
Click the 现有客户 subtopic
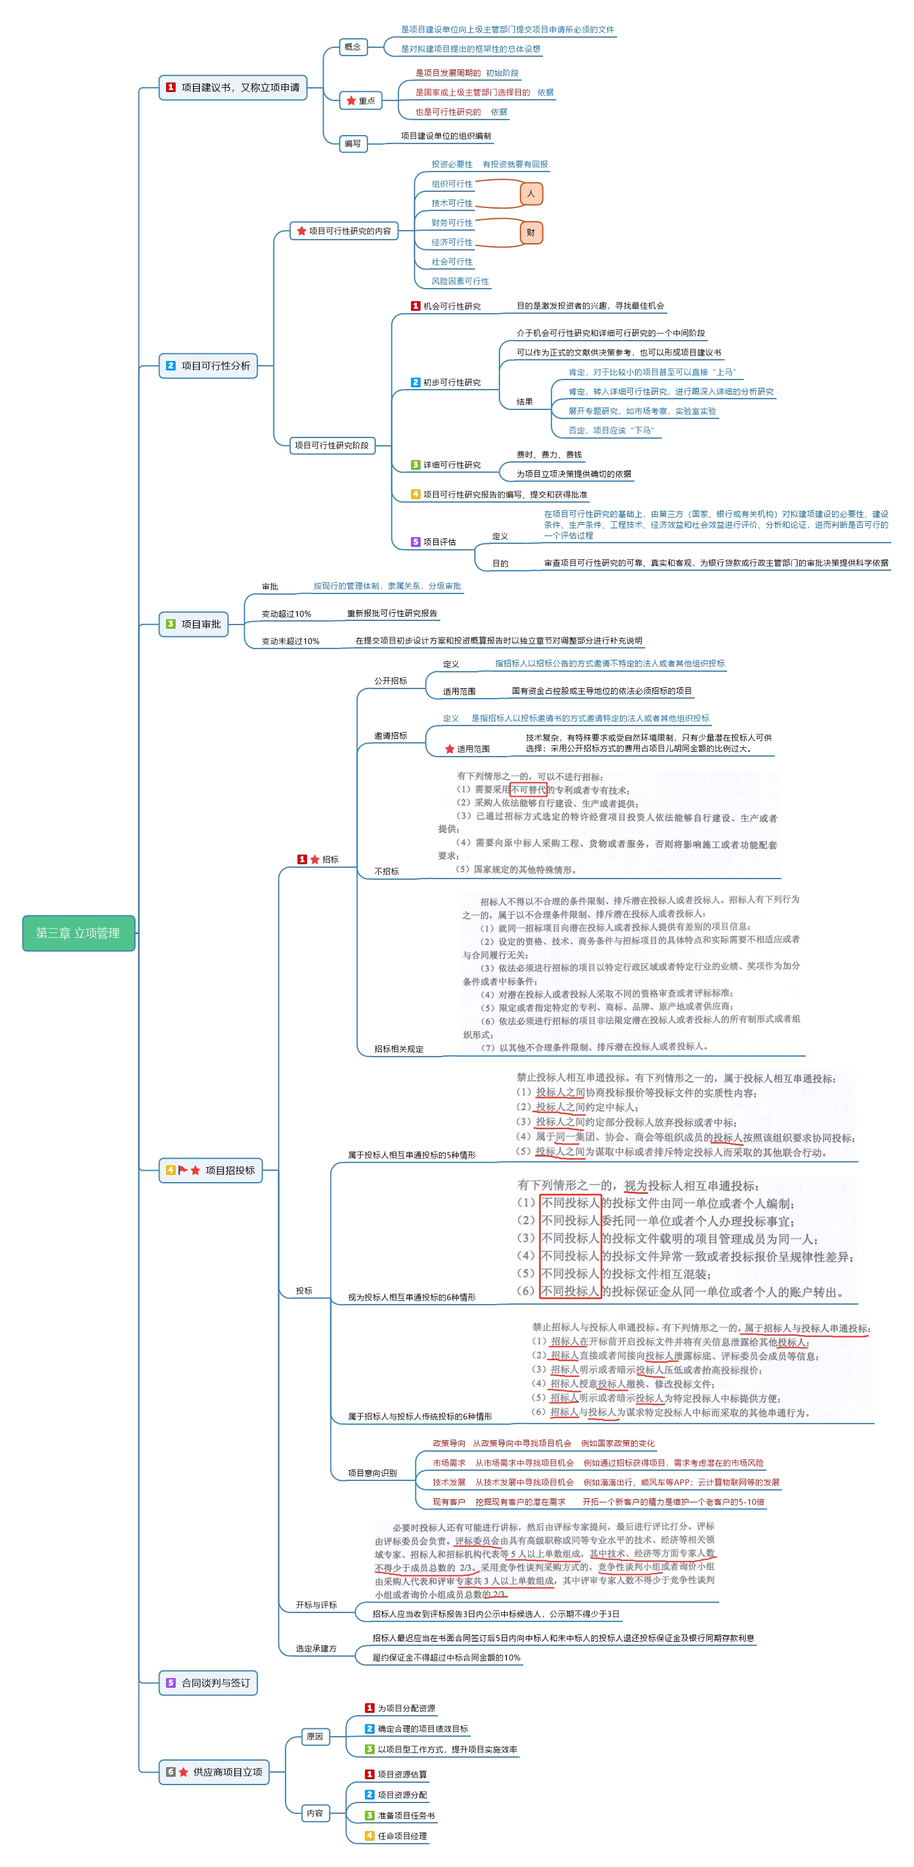[x=449, y=1502]
